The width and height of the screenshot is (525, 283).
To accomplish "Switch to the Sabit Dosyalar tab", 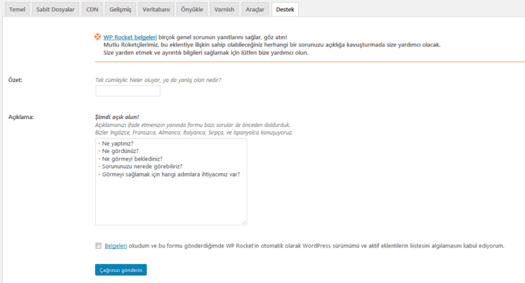I will click(55, 10).
